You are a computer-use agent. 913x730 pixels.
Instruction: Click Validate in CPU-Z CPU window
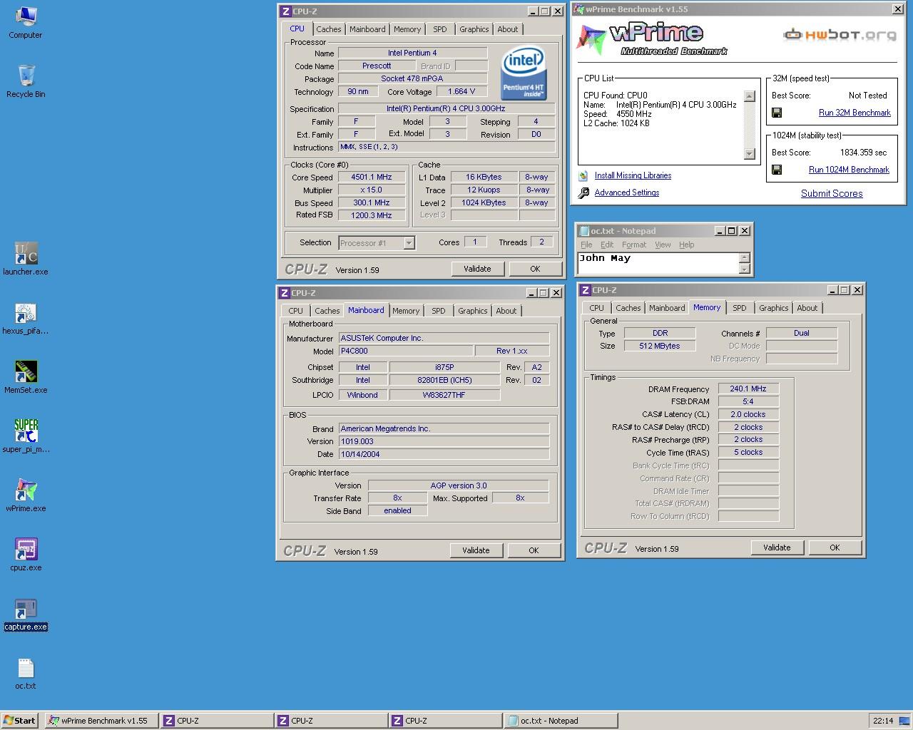tap(477, 269)
